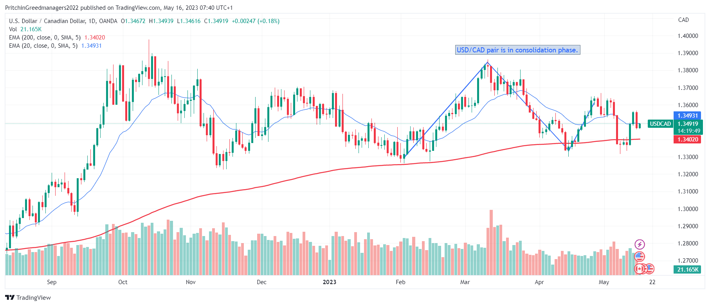Image resolution: width=710 pixels, height=306 pixels.
Task: Click the 'Feb' time axis label
Action: 400,282
